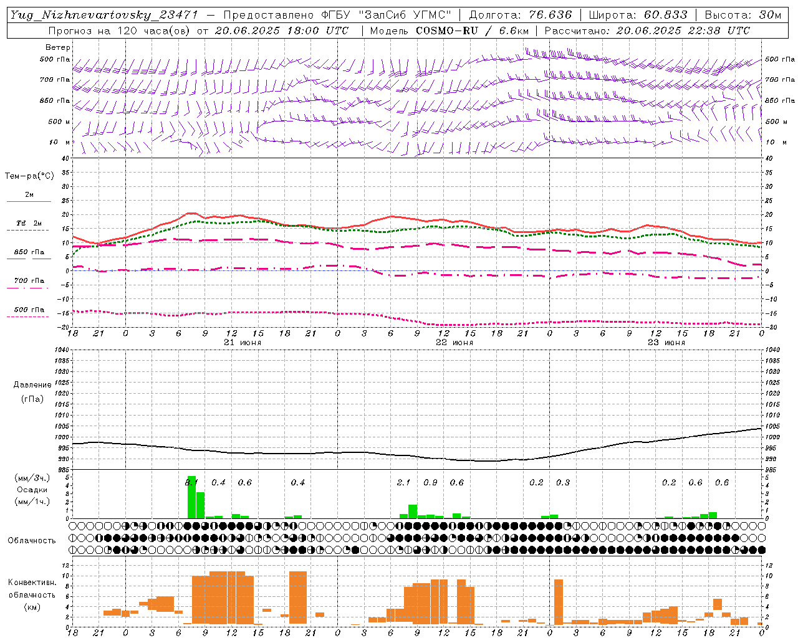Click the '21 июня' date label

(x=243, y=343)
